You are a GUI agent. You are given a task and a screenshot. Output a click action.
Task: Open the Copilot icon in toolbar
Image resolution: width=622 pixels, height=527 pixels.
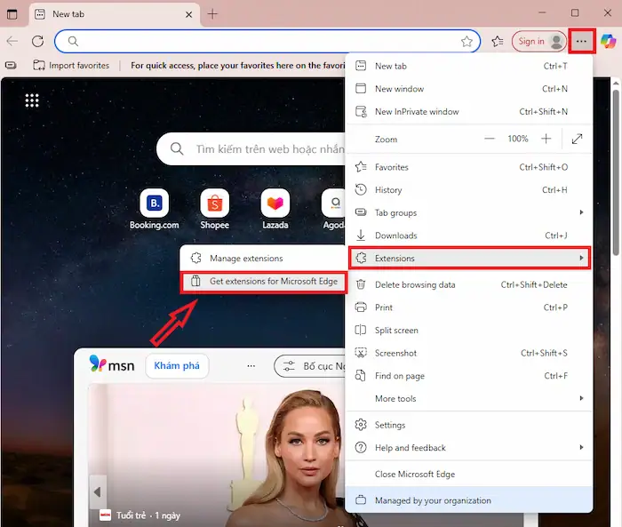[x=609, y=41]
